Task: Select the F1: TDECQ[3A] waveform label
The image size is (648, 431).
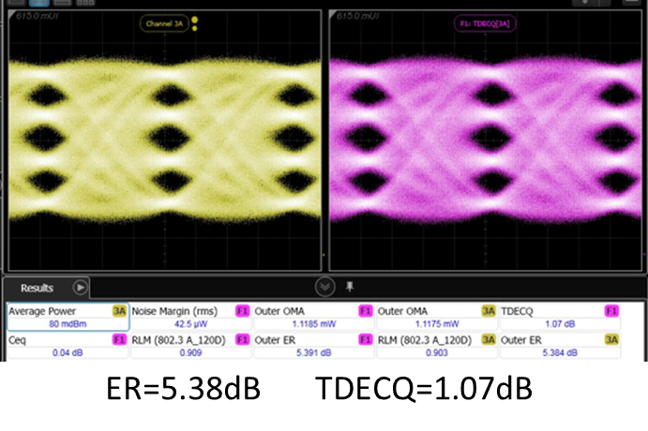Action: [487, 22]
